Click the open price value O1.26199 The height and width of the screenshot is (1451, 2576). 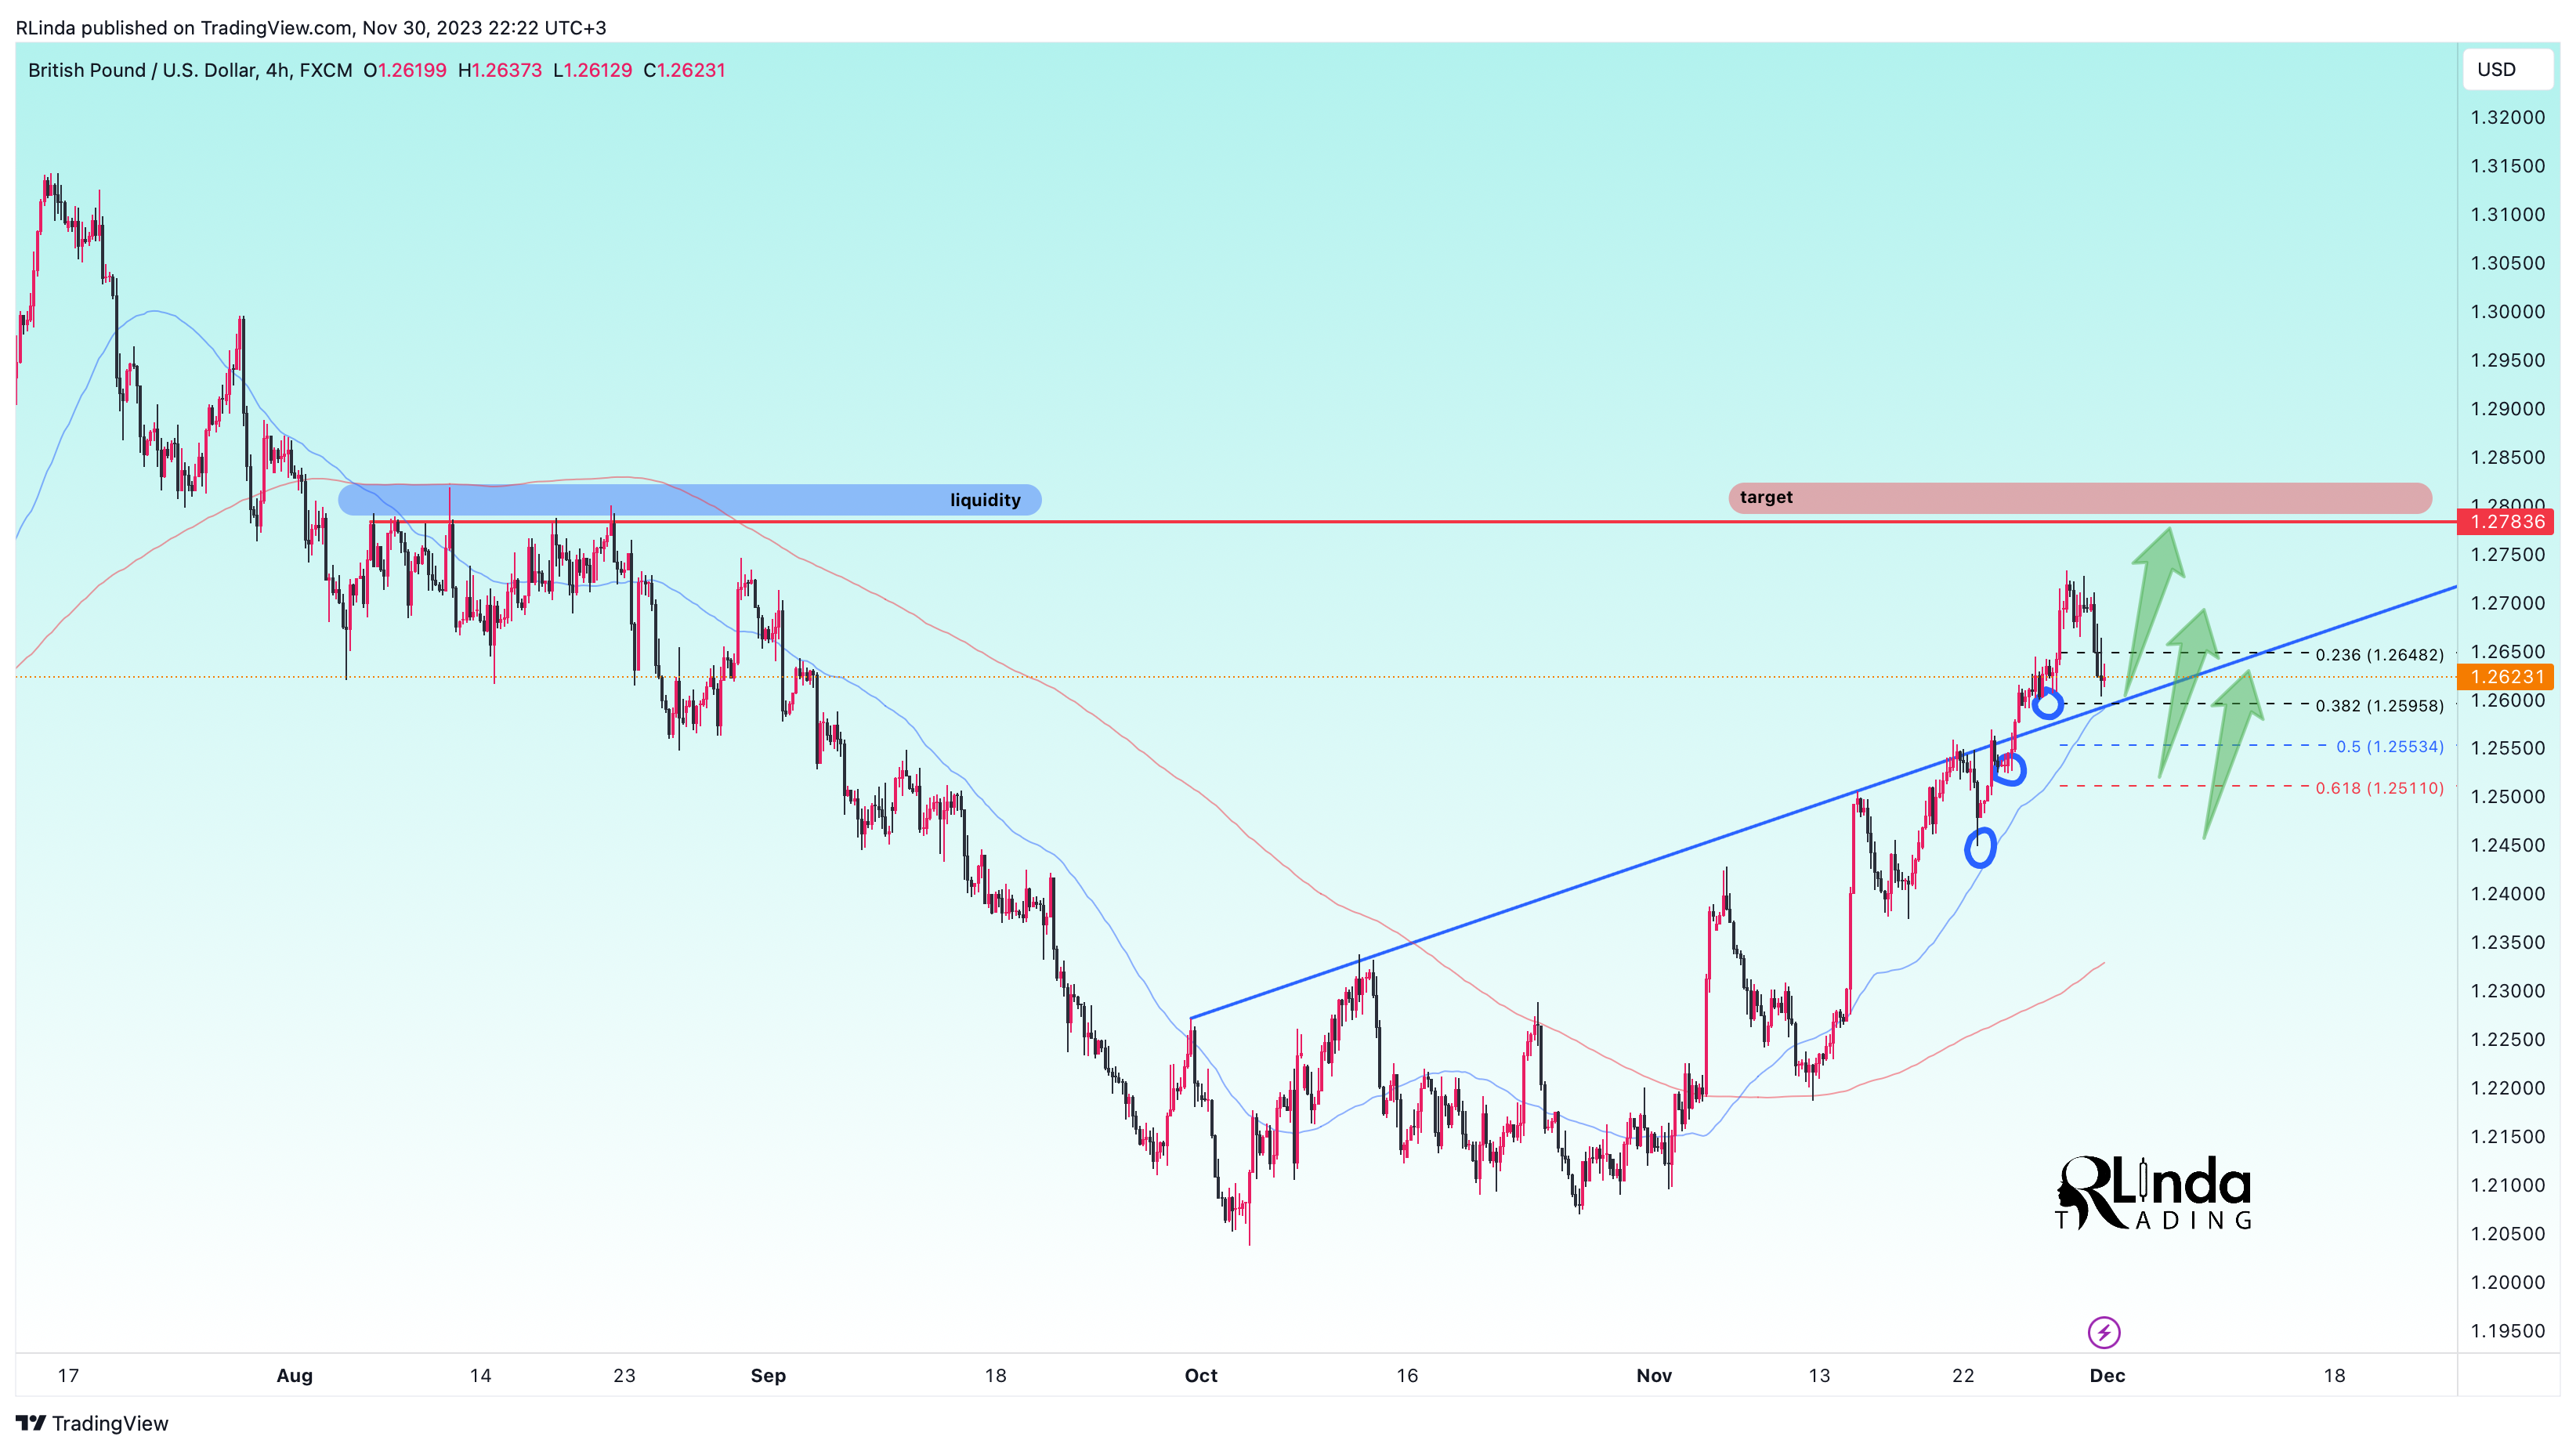tap(405, 70)
